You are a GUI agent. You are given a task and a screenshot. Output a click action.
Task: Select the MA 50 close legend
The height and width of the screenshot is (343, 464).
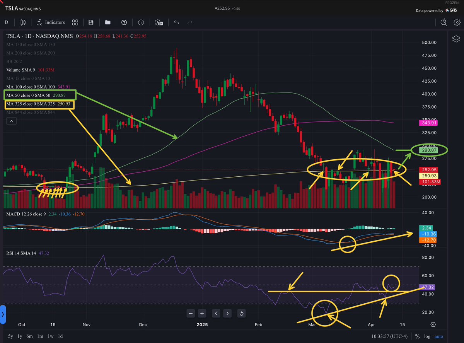pyautogui.click(x=36, y=96)
